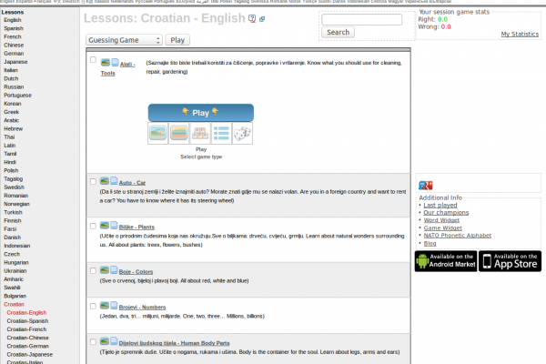Click picture icon for Biljke - Plants lesson
This screenshot has height=364, width=546.
coord(104,226)
